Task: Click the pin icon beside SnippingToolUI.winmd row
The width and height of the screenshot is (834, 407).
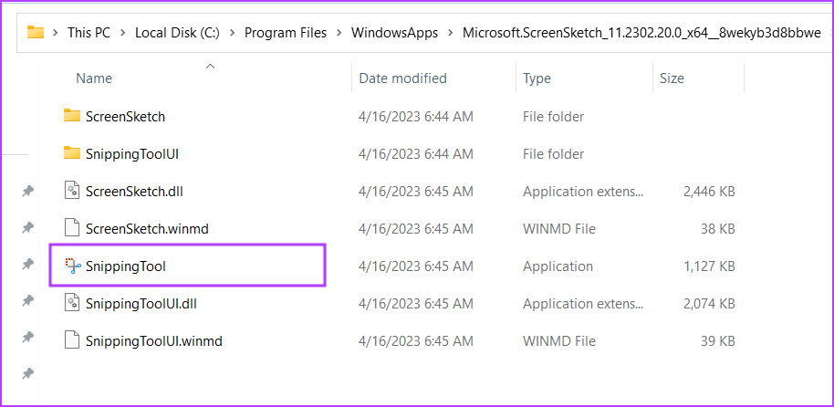Action: point(26,338)
